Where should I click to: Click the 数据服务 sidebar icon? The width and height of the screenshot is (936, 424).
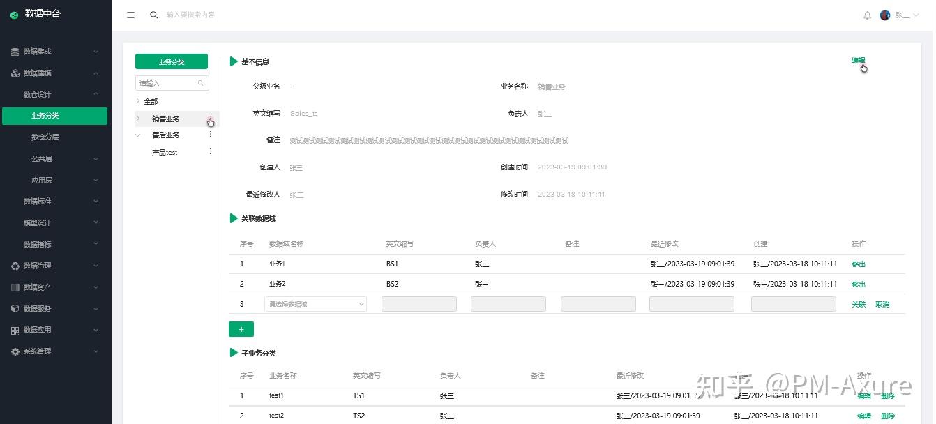tap(14, 308)
